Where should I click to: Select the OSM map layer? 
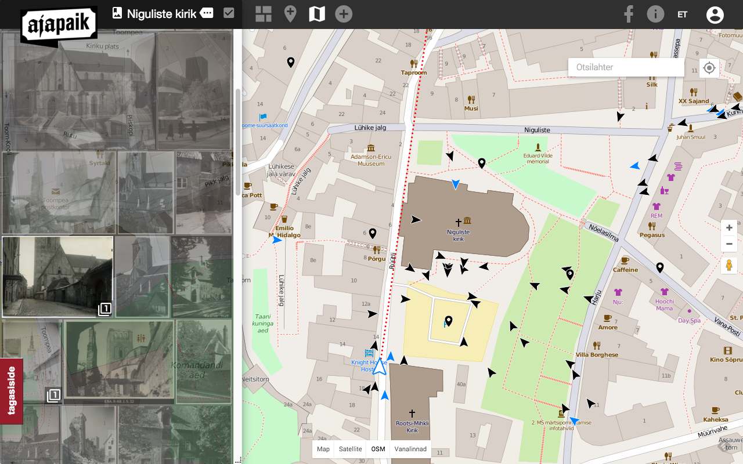[x=378, y=449]
